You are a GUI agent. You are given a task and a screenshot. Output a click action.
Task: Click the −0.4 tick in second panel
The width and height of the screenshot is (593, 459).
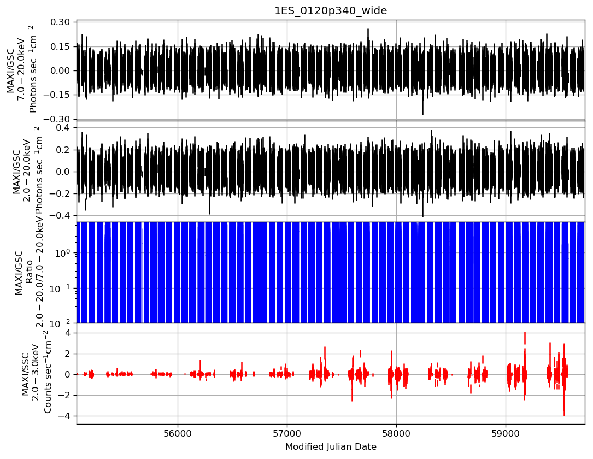pyautogui.click(x=61, y=215)
